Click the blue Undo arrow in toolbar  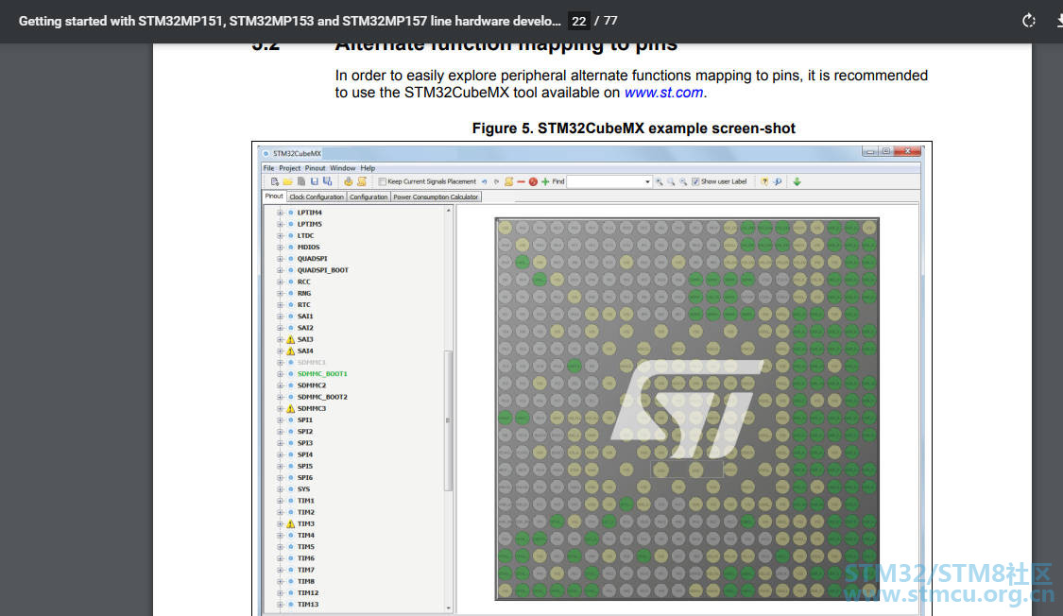[x=484, y=181]
